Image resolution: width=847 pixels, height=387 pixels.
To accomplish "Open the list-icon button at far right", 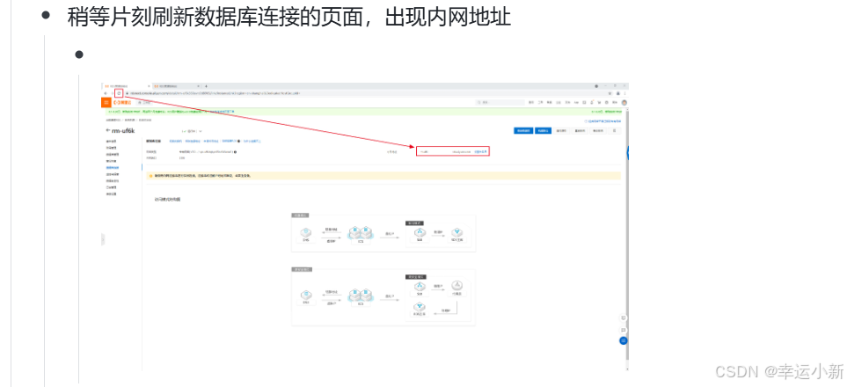I will click(614, 131).
